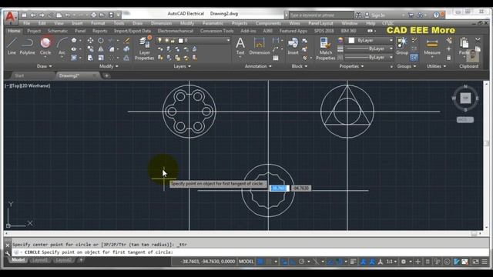This screenshot has height=277, width=493.
Task: Click the Save icon in quick access toolbar
Action: [x=111, y=15]
